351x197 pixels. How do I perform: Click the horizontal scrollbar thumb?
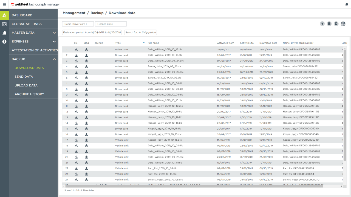[x=194, y=186]
